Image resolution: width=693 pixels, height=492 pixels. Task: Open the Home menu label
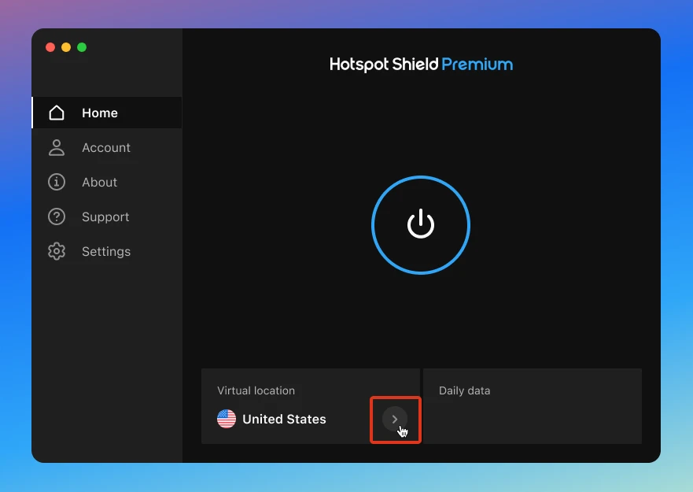pos(100,113)
